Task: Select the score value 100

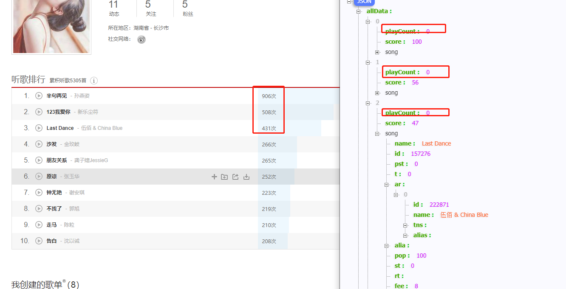Action: [x=417, y=42]
